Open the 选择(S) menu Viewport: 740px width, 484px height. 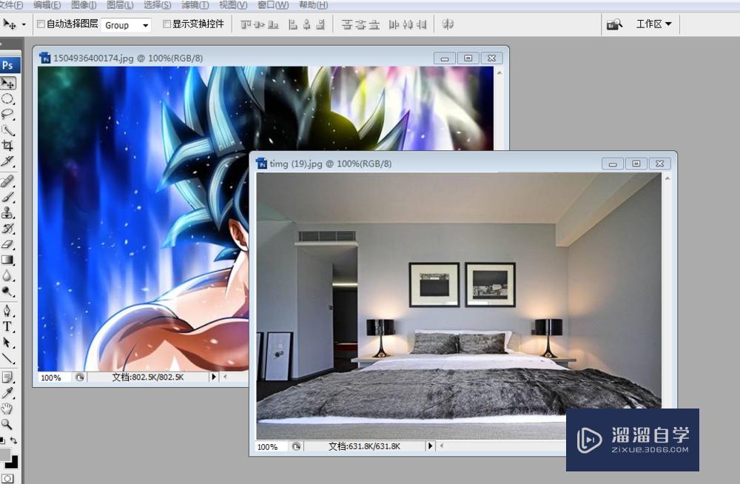[157, 5]
